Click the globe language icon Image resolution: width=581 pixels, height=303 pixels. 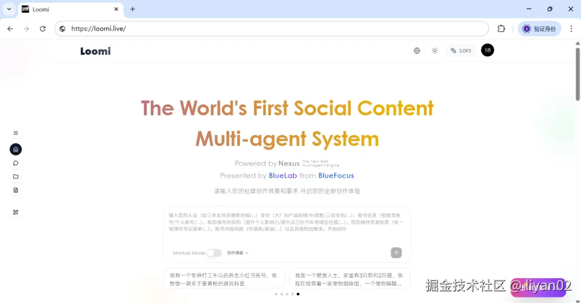coord(417,51)
